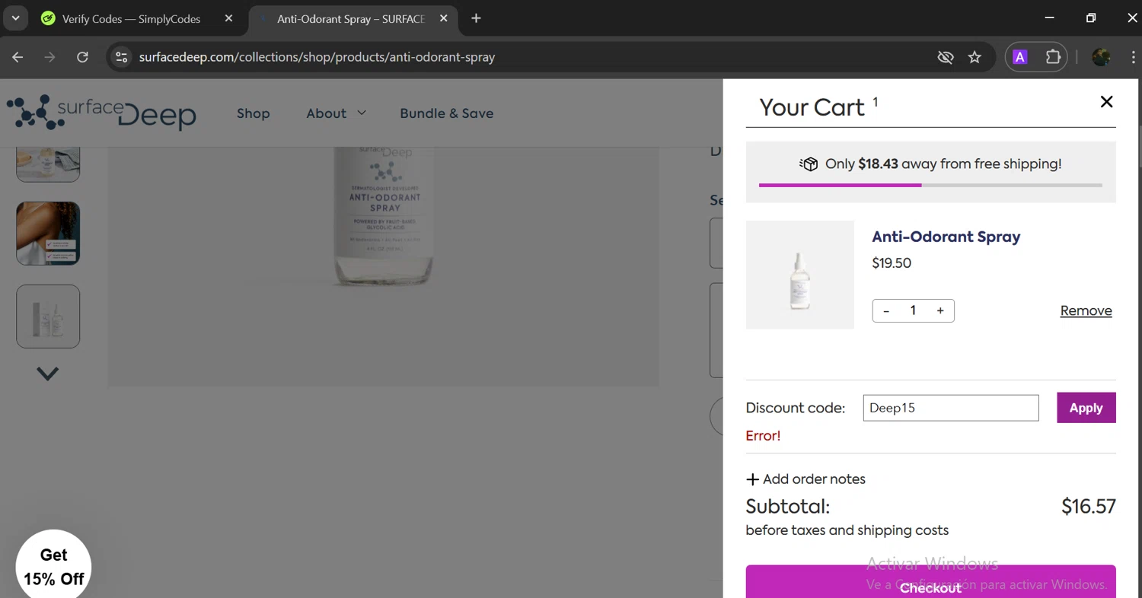Screen dimensions: 1142x598
Task: Increase quantity with the plus button
Action: tap(940, 310)
